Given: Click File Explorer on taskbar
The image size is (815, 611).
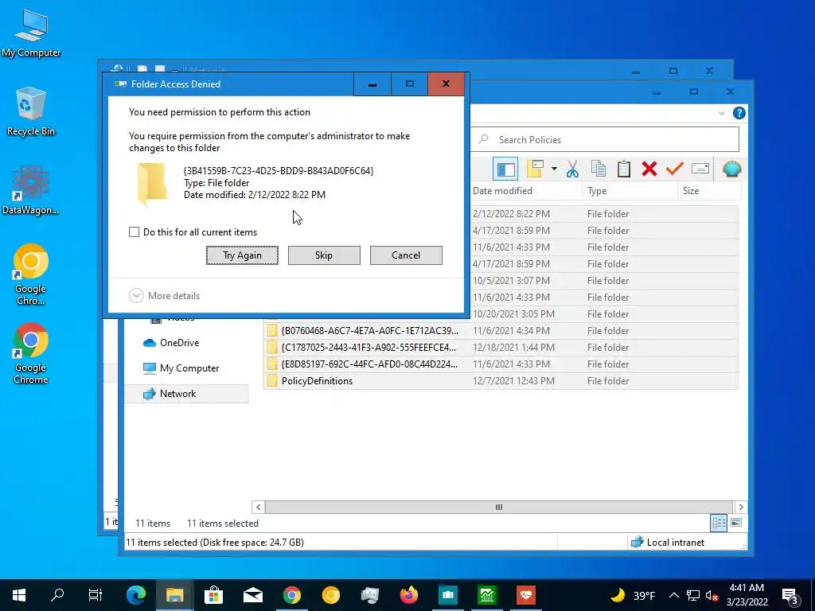Looking at the screenshot, I should pos(174,595).
